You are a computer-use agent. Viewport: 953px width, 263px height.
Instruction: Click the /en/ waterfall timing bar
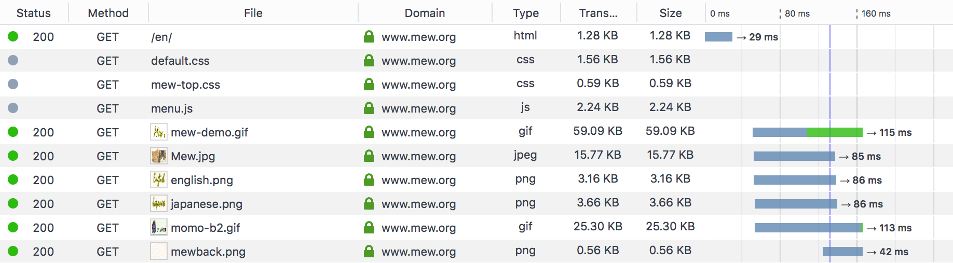click(x=718, y=37)
